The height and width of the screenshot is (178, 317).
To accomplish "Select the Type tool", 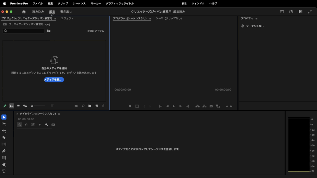I will pos(4,171).
